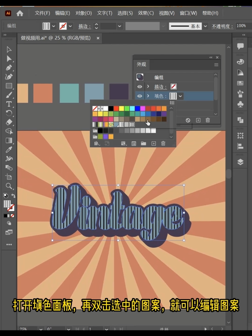This screenshot has height=336, width=252.
Task: Open stroke weight dropdown arrow
Action: click(120, 26)
